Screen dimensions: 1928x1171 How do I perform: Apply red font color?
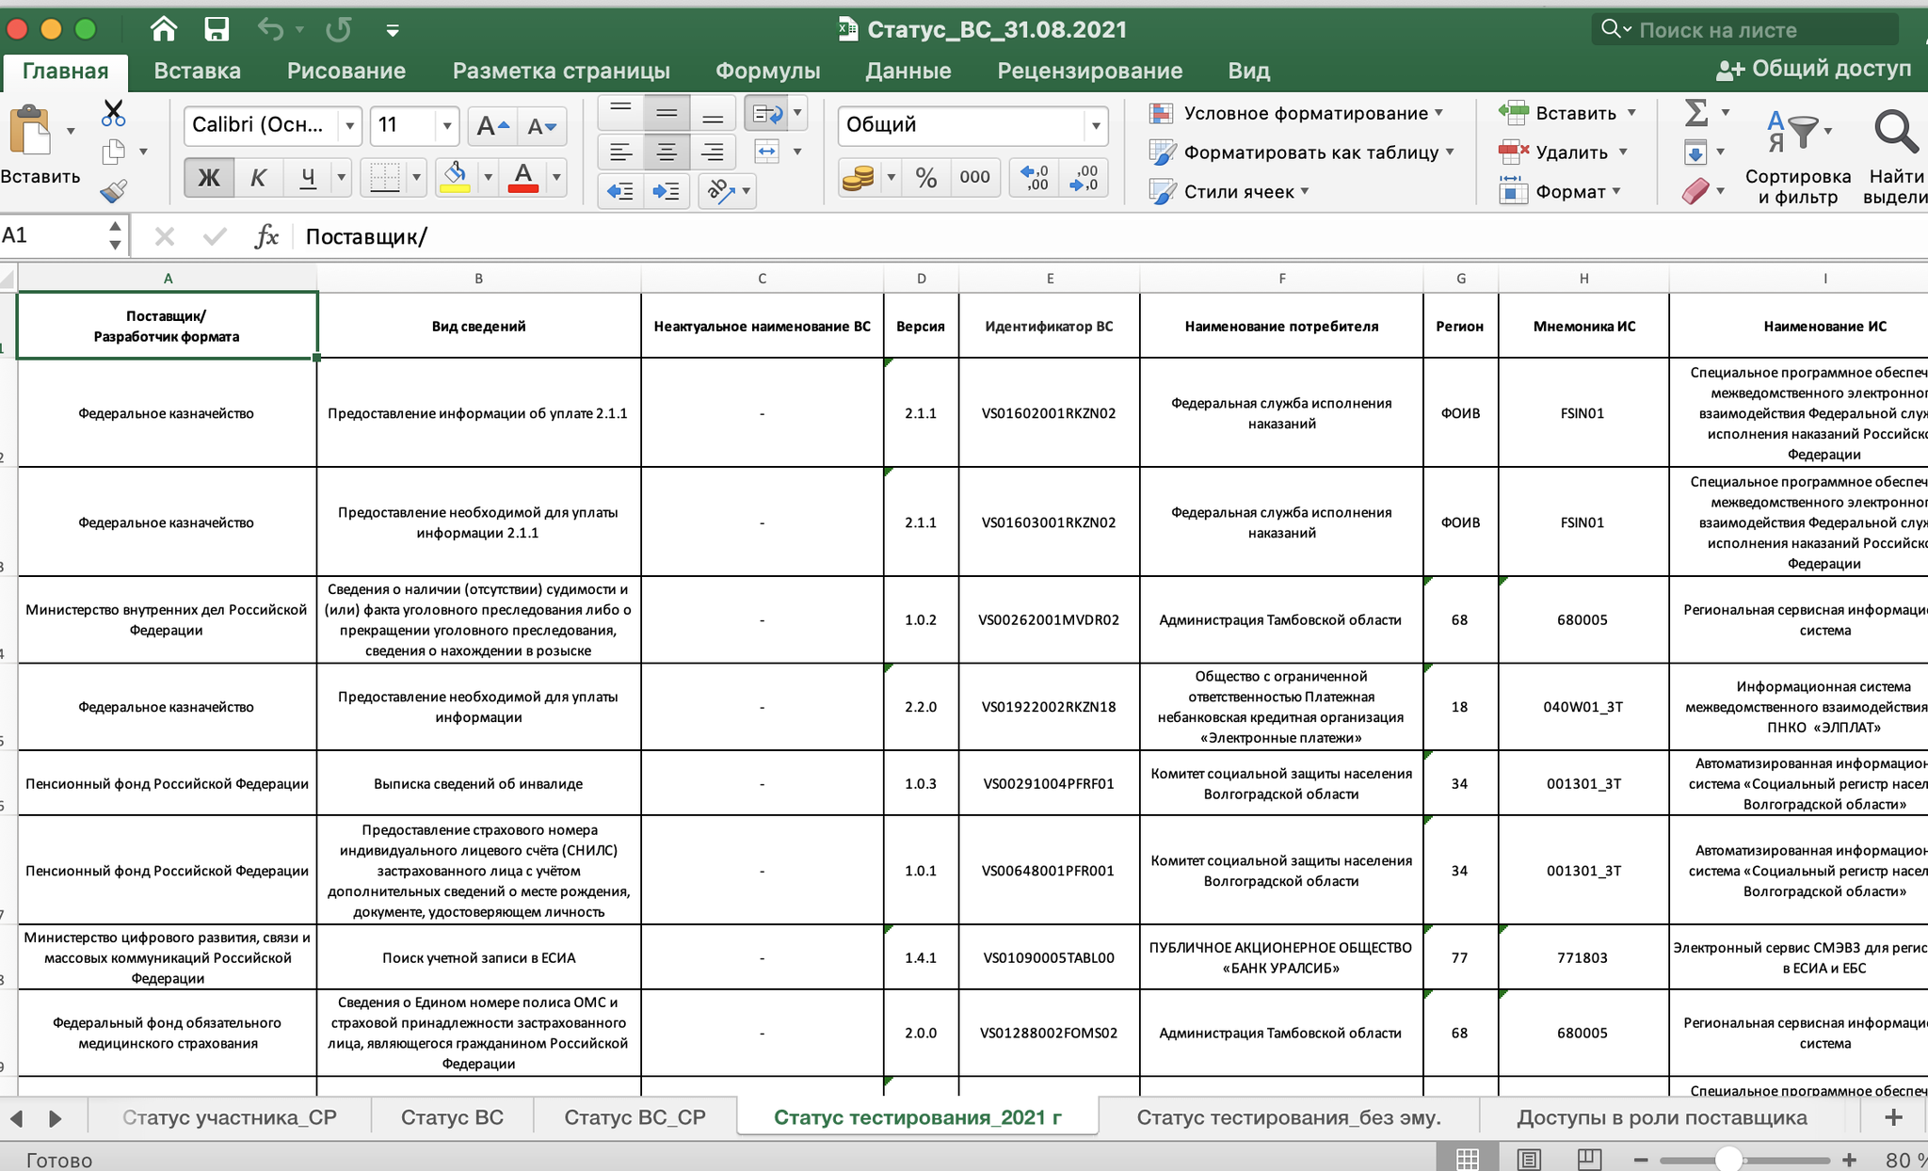523,177
